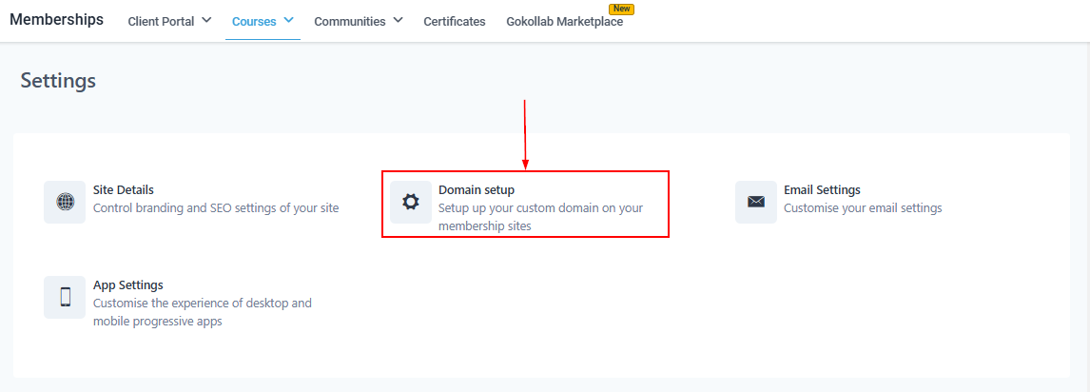Open the Certificates tab
The height and width of the screenshot is (392, 1090).
click(x=454, y=21)
